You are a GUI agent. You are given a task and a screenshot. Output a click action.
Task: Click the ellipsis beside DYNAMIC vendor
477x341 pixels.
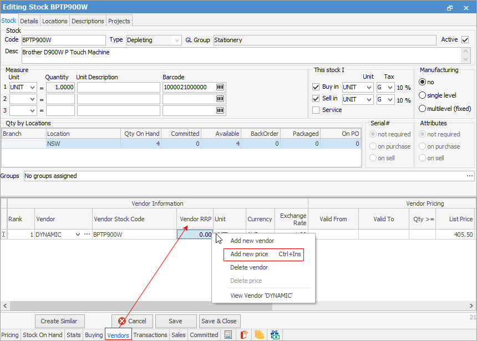87,235
